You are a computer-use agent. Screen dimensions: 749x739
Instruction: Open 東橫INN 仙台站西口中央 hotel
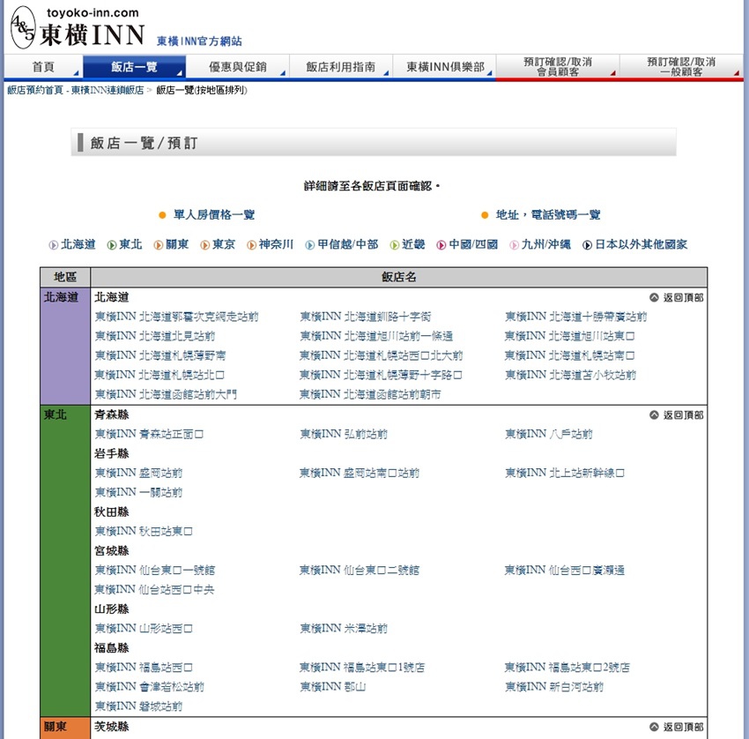pos(154,589)
